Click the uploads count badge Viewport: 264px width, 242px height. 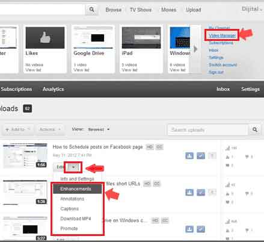tap(28, 109)
